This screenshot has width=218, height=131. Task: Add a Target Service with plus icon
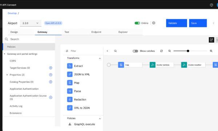pos(51,68)
